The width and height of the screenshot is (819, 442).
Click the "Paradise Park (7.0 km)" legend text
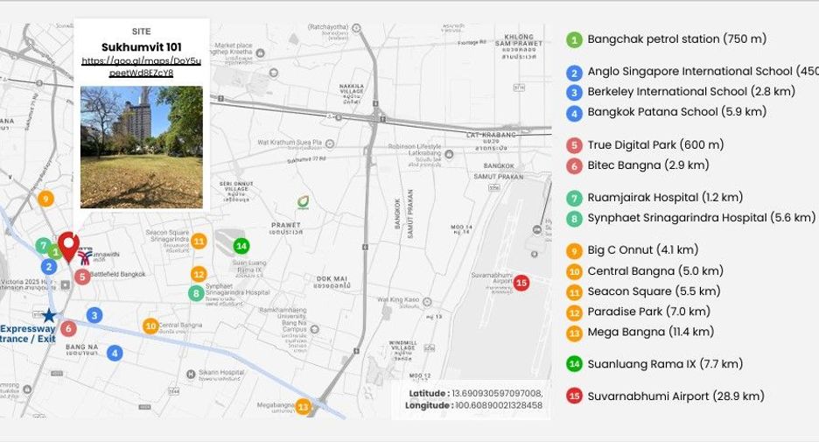[648, 312]
